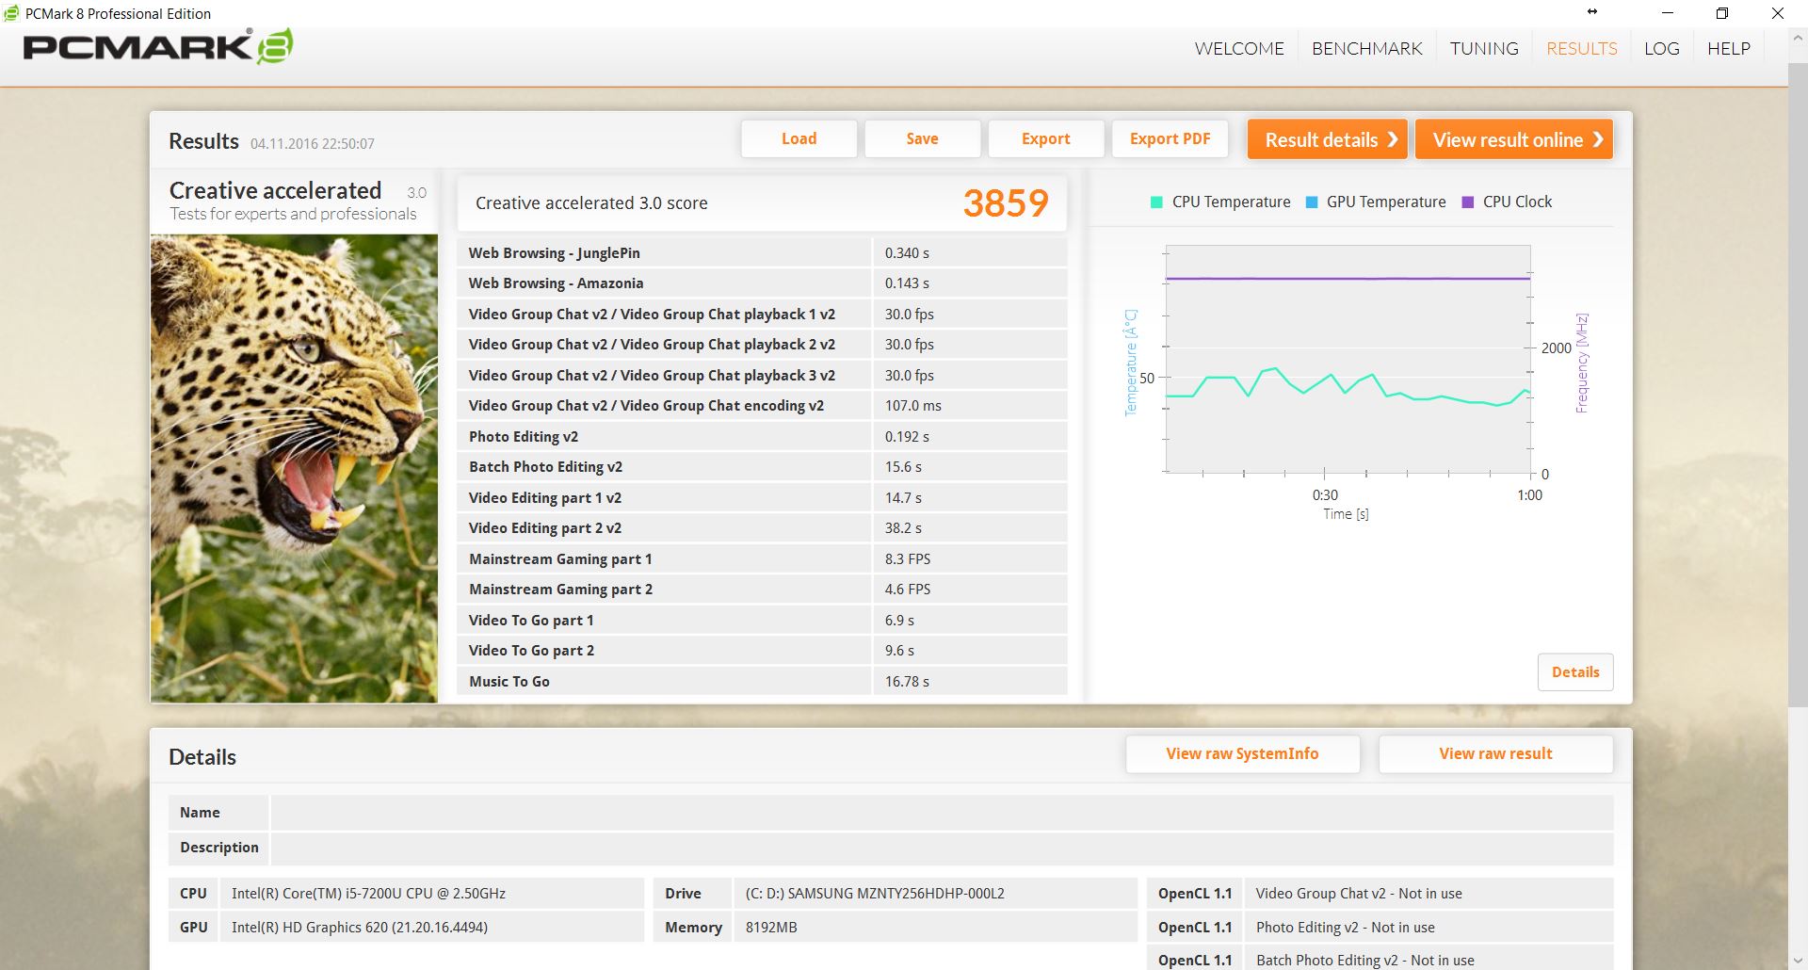Click the SAMSUNG drive name text
This screenshot has width=1808, height=970.
(x=875, y=894)
